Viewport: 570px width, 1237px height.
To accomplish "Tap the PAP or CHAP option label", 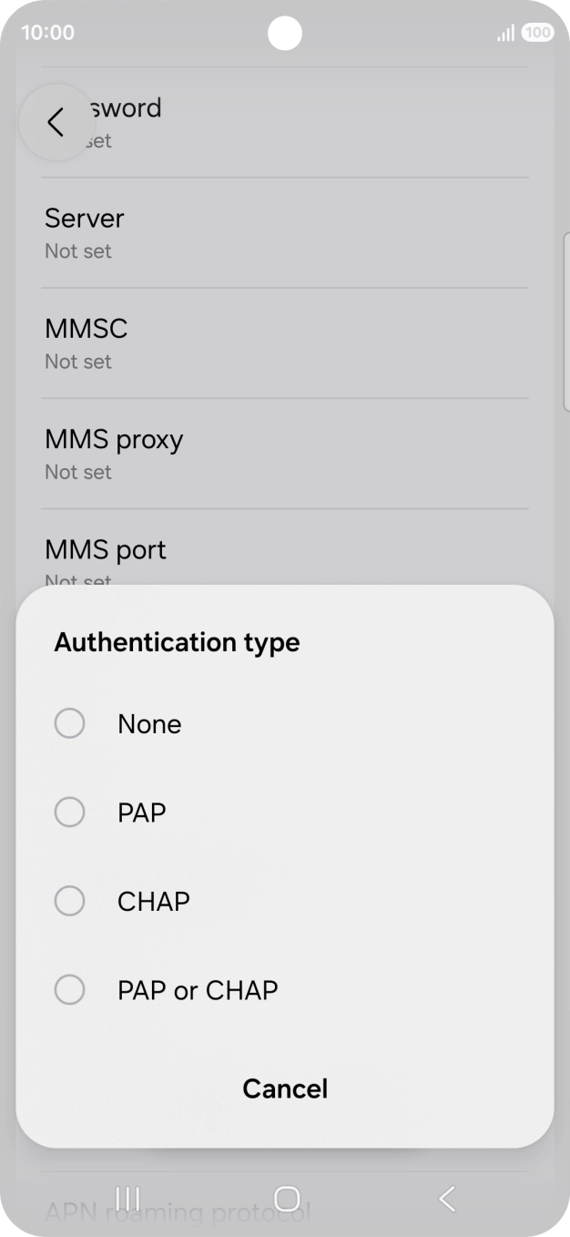I will tap(198, 990).
